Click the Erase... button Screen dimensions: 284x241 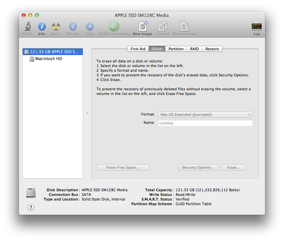[x=233, y=167]
